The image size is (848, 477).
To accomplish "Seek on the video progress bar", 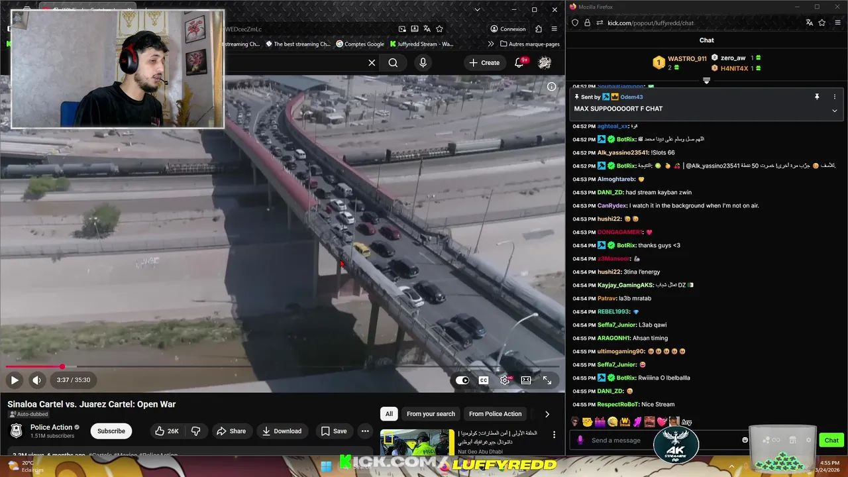I will coord(282,366).
